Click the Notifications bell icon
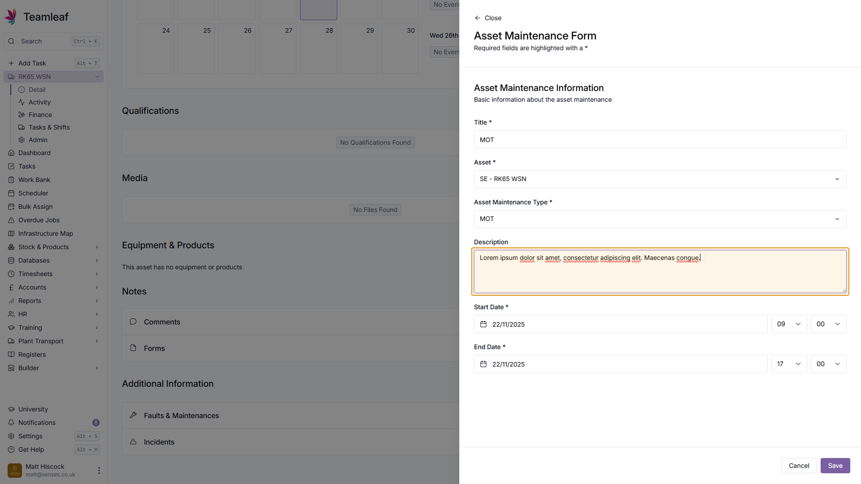Image resolution: width=861 pixels, height=484 pixels. coord(11,423)
